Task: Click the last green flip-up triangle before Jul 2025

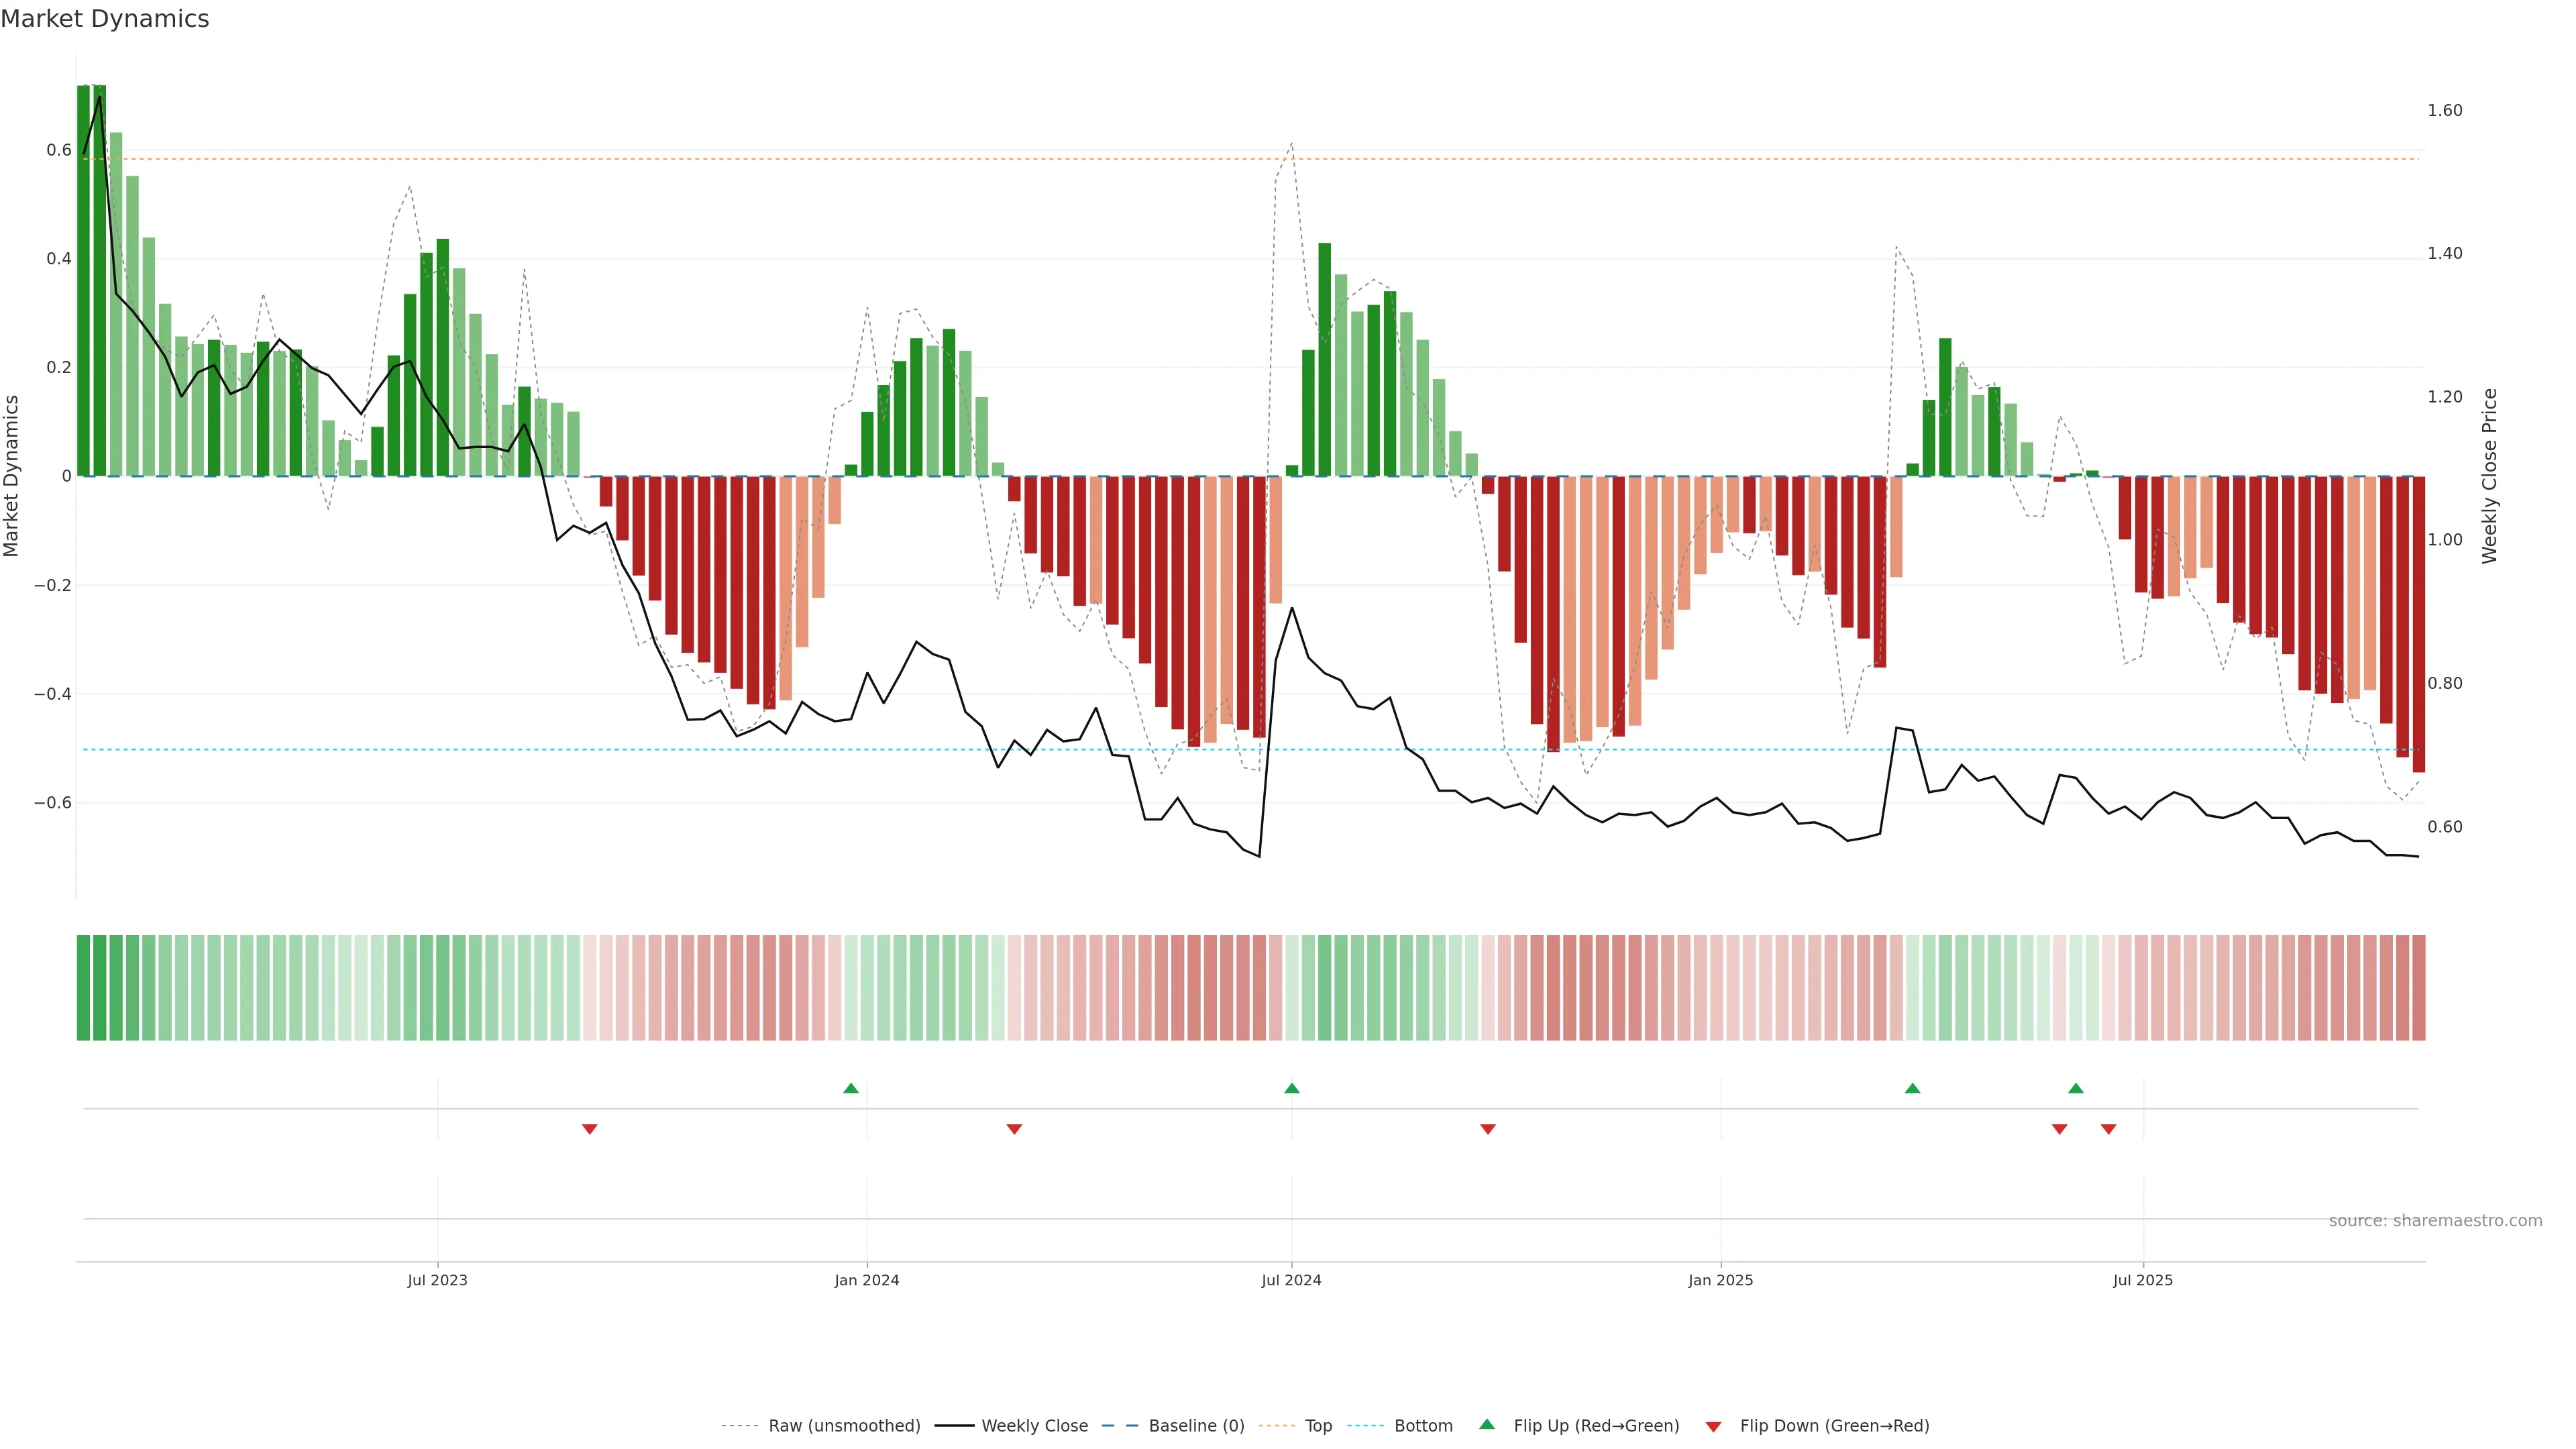Action: pyautogui.click(x=2076, y=1088)
